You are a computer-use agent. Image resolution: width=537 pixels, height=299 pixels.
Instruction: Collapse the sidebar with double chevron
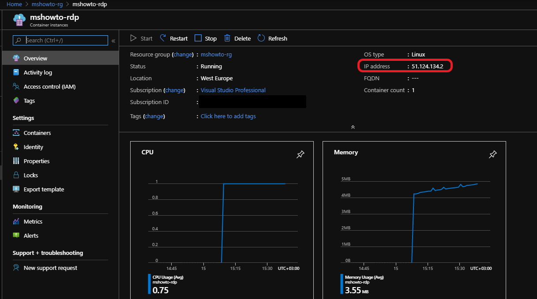click(x=113, y=41)
